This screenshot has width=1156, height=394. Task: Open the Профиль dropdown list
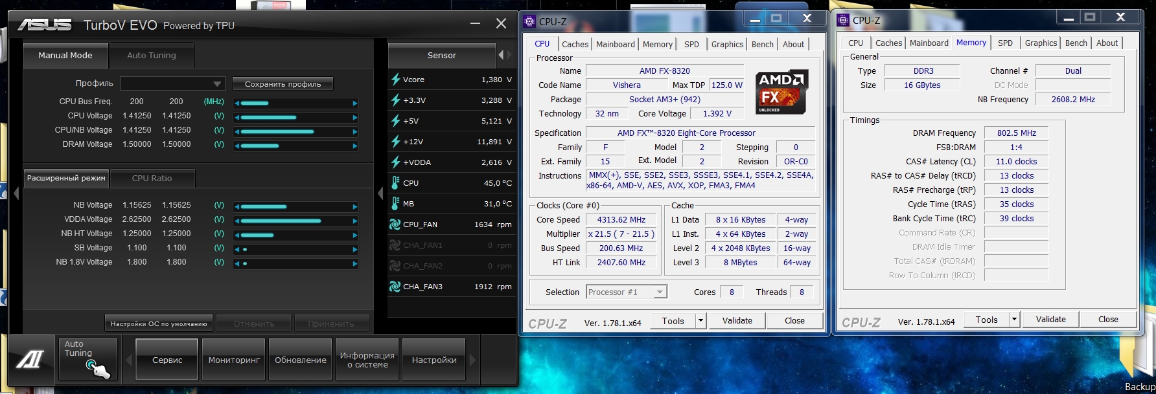point(172,84)
